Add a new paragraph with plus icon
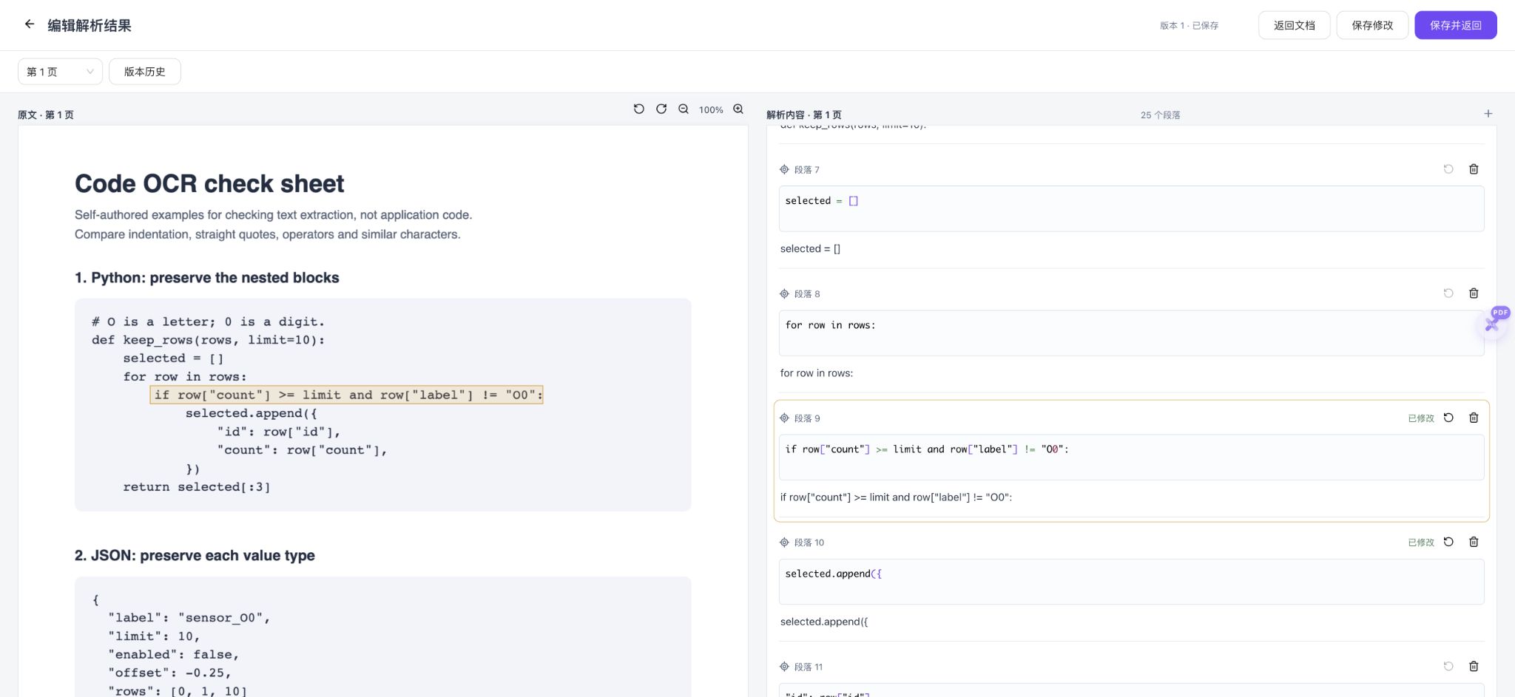This screenshot has height=697, width=1515. (x=1488, y=114)
